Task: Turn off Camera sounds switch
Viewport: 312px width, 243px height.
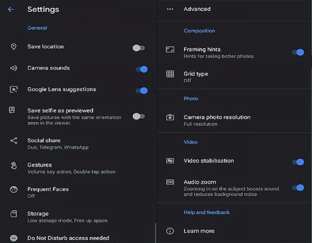Action: [142, 69]
